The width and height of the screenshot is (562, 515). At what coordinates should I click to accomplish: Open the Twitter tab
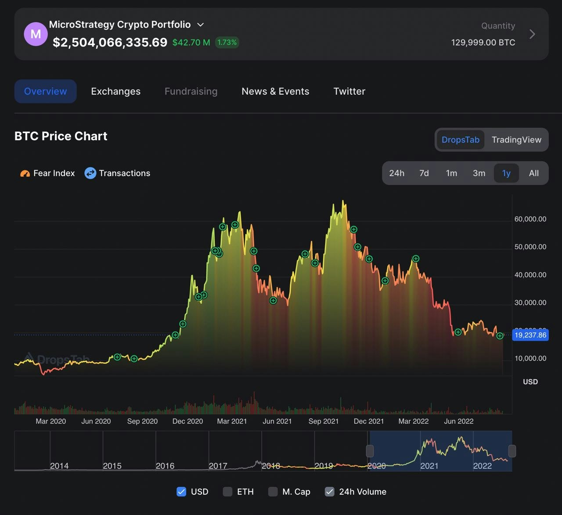click(x=349, y=91)
